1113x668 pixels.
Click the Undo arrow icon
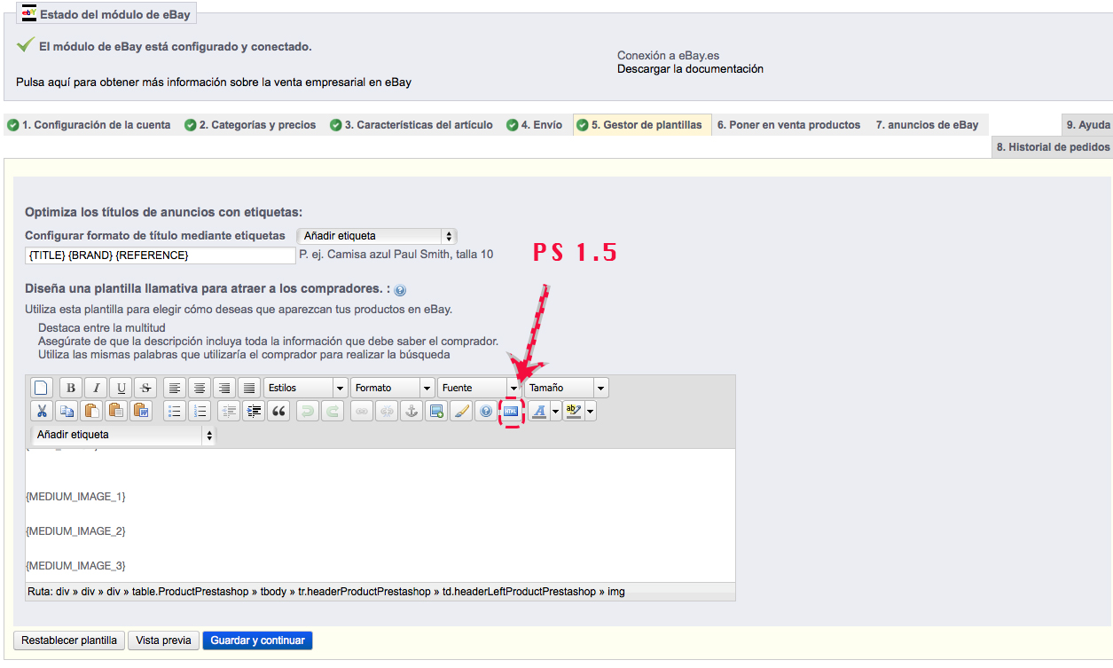pos(307,411)
